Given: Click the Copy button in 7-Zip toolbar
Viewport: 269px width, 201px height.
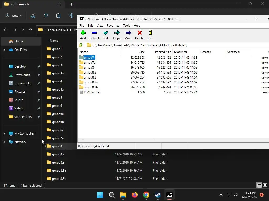Looking at the screenshot, I should click(x=117, y=35).
